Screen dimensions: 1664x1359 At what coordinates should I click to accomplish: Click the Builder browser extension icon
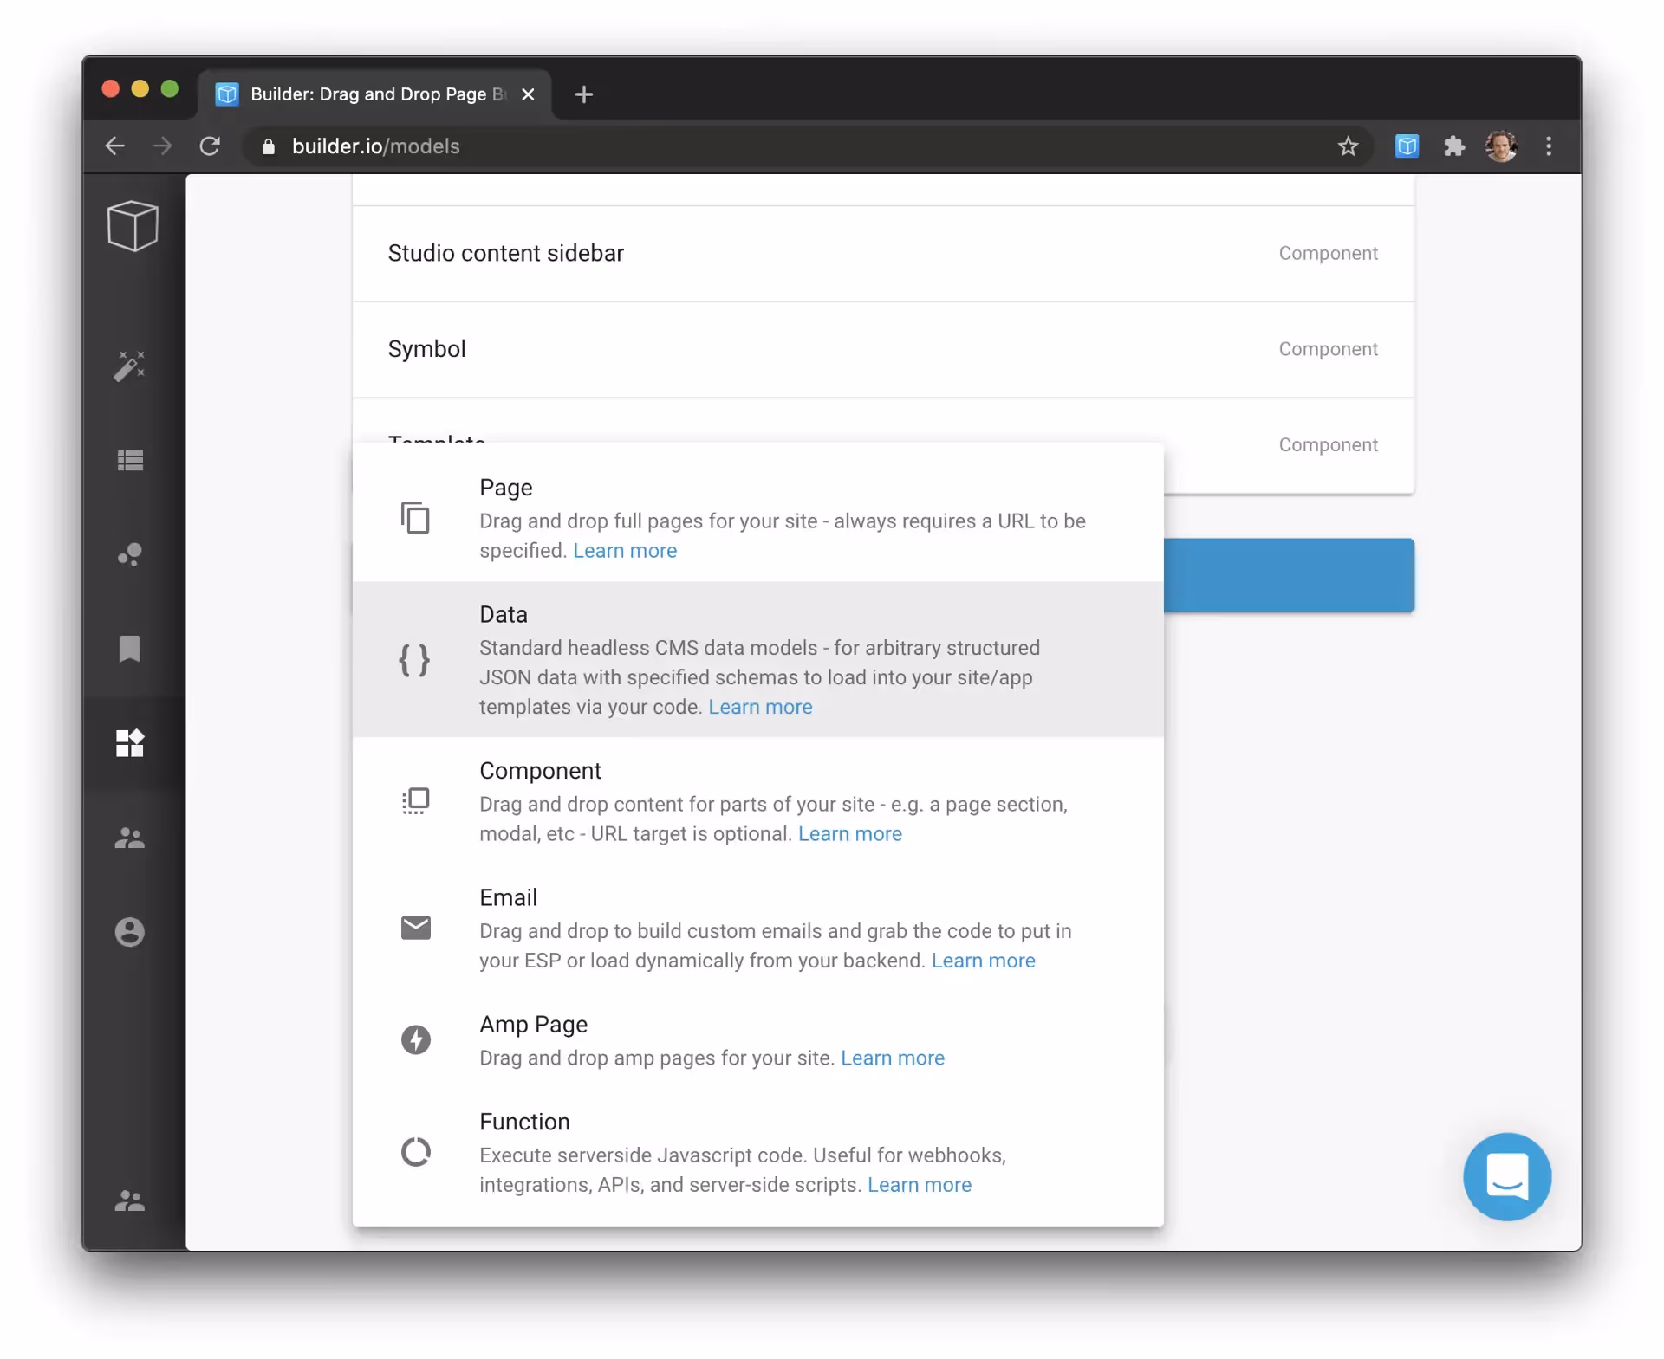(1407, 146)
